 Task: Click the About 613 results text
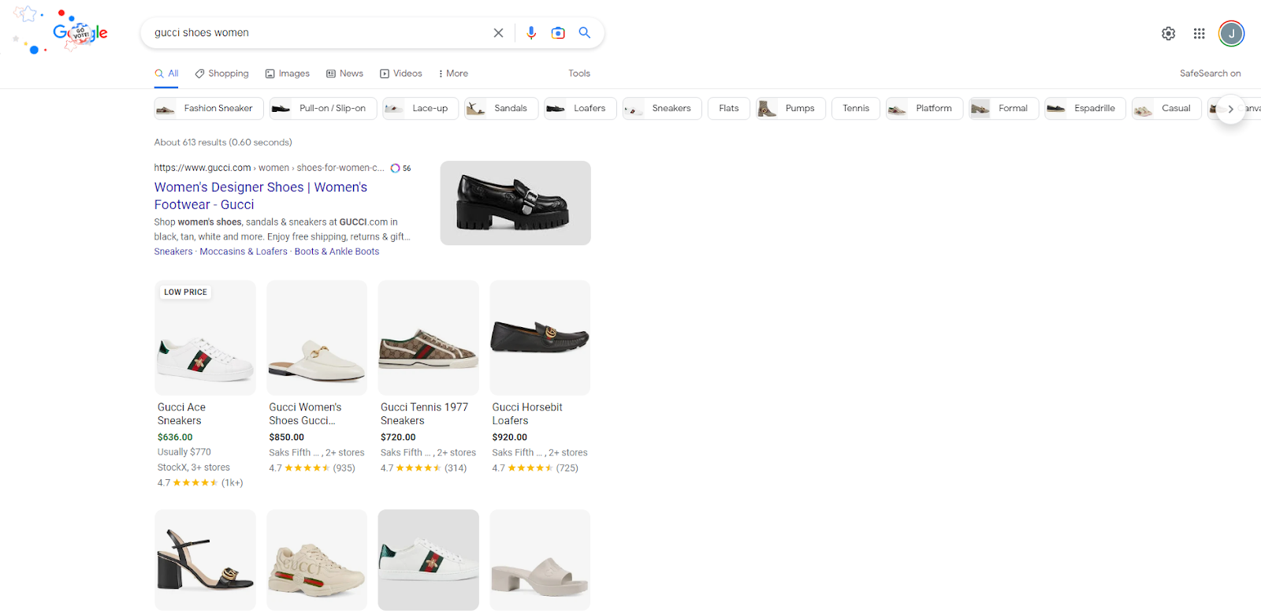pyautogui.click(x=223, y=143)
